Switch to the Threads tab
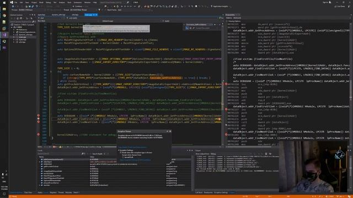 (x=61, y=193)
